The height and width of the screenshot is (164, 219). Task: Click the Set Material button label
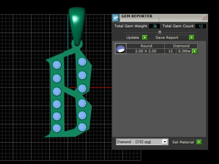pos(183,142)
